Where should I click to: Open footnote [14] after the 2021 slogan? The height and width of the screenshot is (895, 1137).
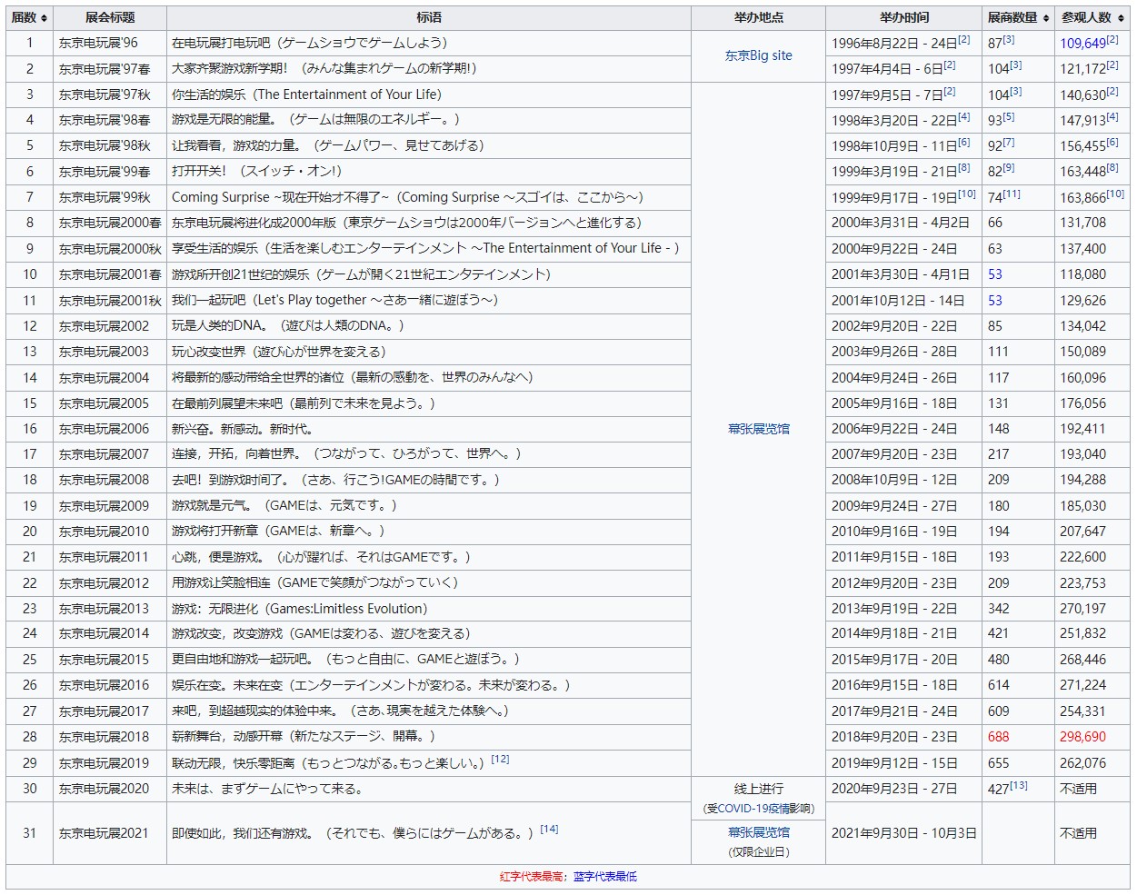549,829
